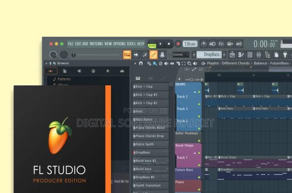Mute Asher Postman track green dot
Viewport: 292px width, 193px height.
[x=199, y=141]
